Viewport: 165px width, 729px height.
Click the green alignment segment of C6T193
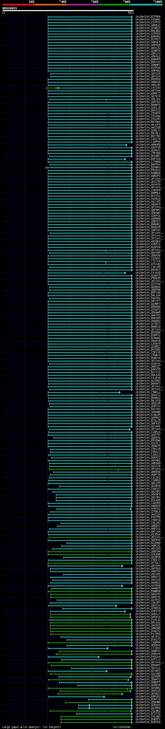tap(51, 88)
